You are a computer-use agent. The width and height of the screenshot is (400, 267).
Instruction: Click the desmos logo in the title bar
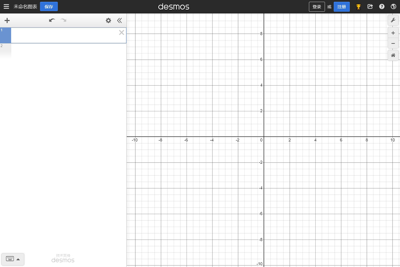(x=174, y=7)
